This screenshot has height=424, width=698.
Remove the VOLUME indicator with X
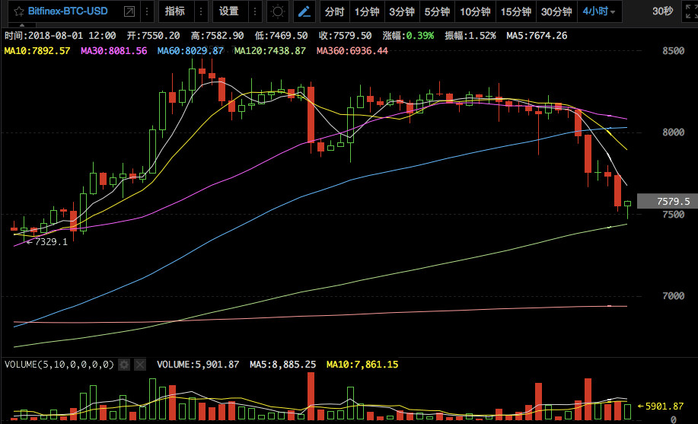click(140, 365)
